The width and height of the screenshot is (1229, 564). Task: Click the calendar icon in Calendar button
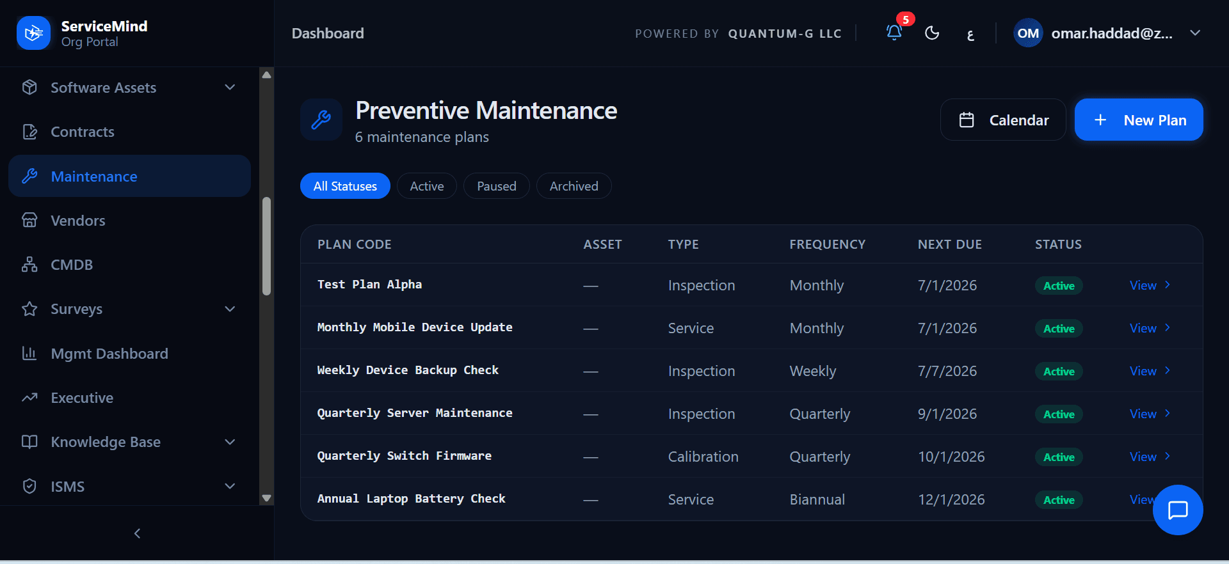coord(967,120)
